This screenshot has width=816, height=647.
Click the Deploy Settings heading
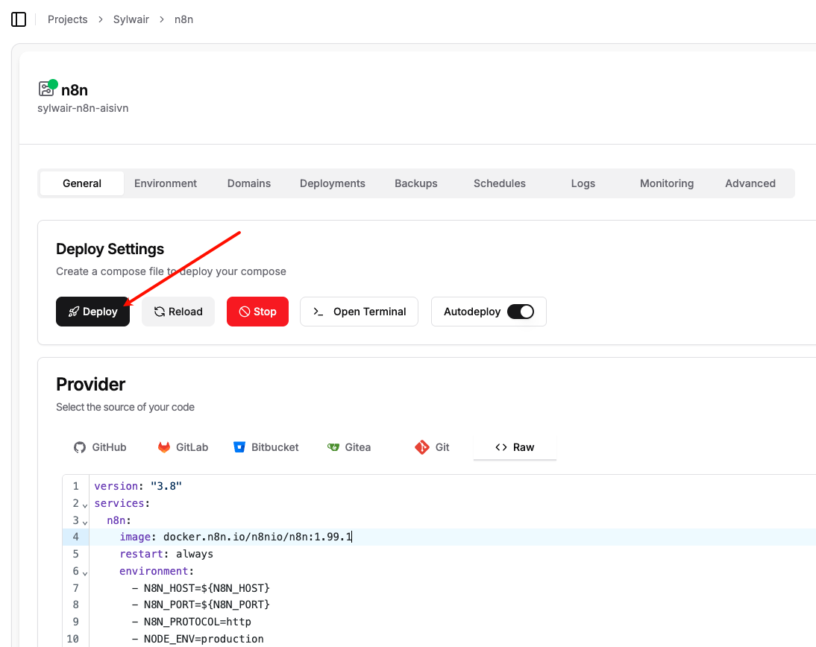[110, 249]
